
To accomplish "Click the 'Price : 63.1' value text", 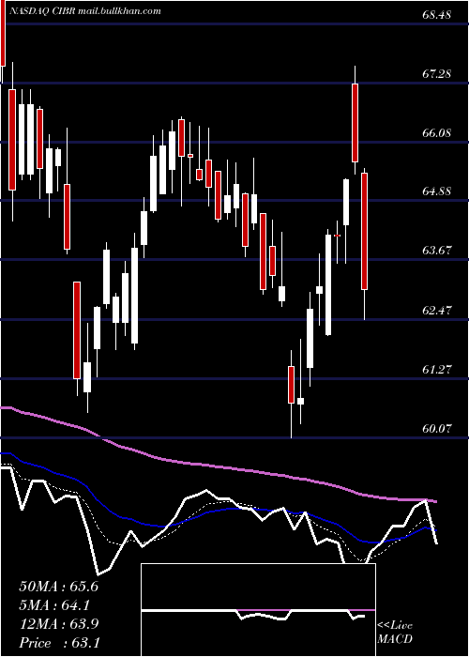I will (x=59, y=643).
